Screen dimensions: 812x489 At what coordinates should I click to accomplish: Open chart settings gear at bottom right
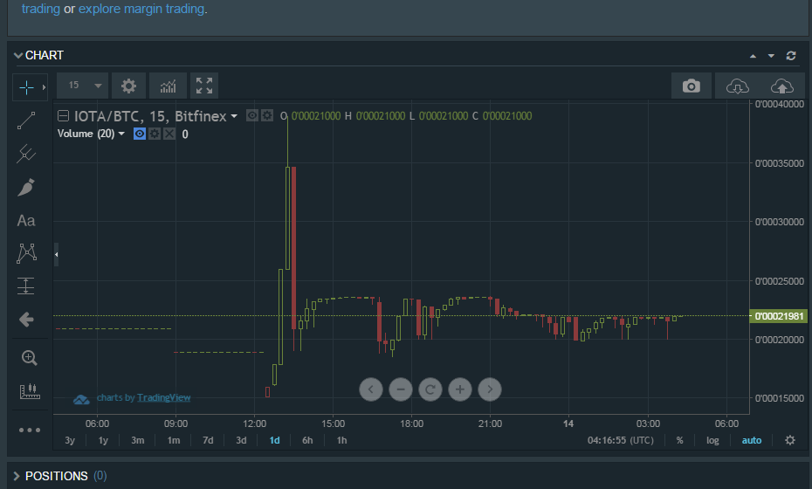789,440
